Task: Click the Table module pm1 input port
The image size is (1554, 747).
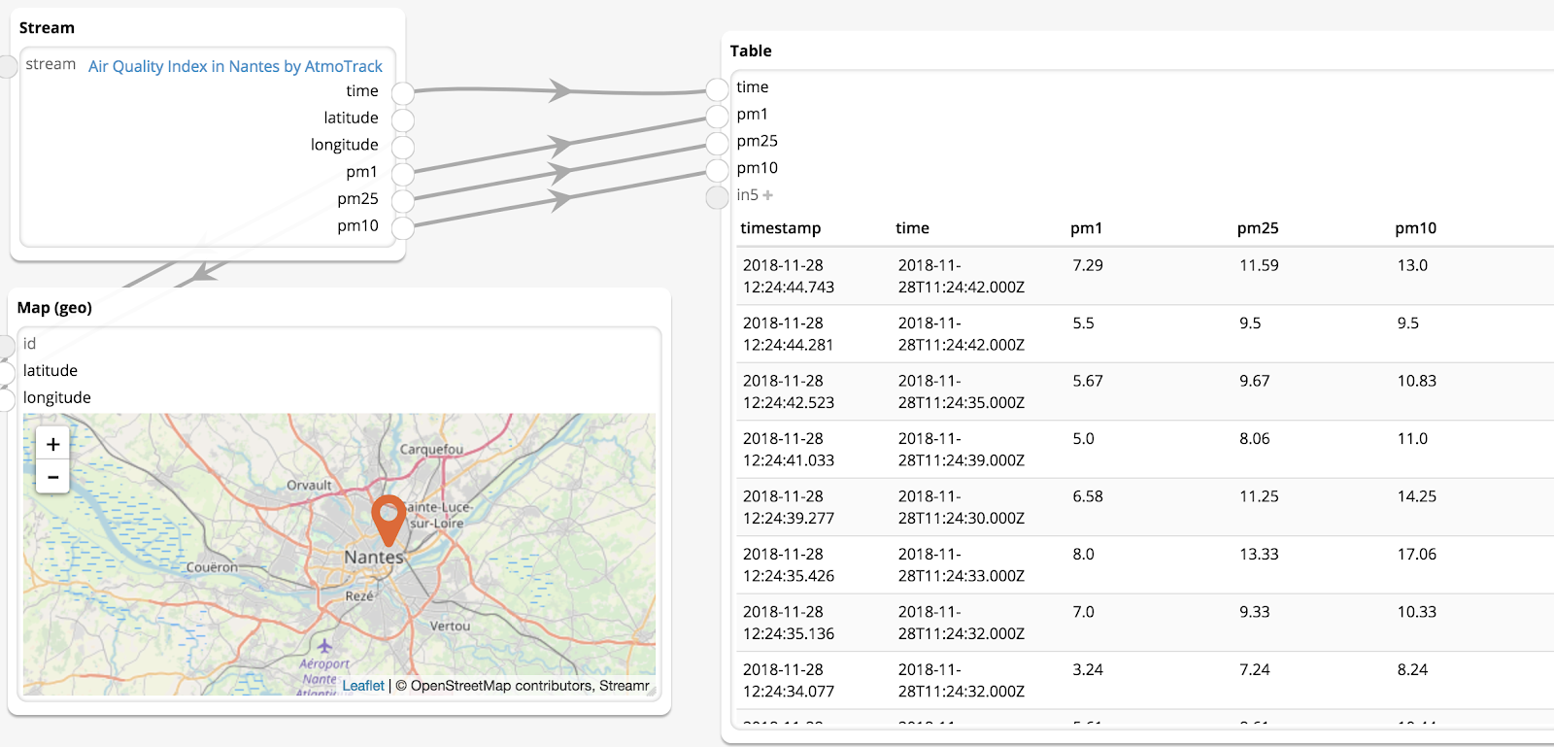Action: pos(717,117)
